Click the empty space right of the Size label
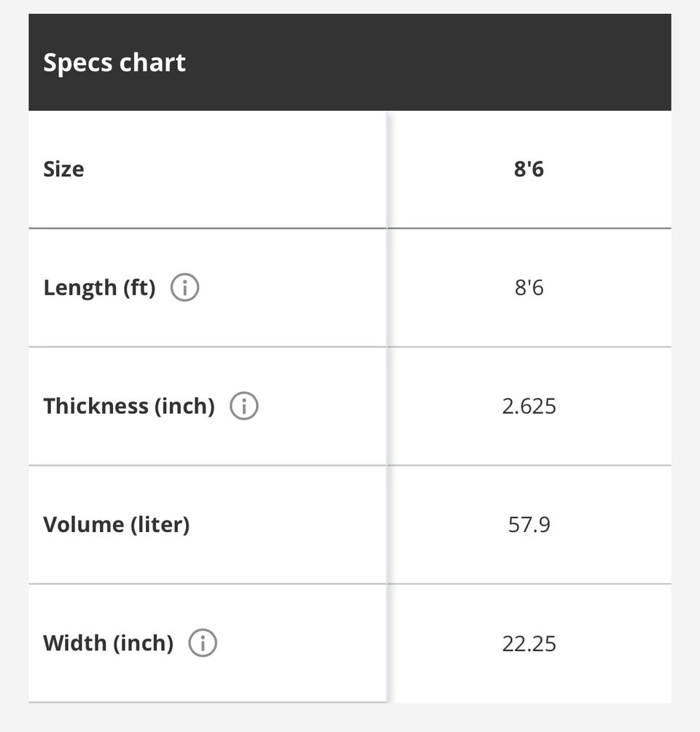This screenshot has height=732, width=700. click(233, 169)
